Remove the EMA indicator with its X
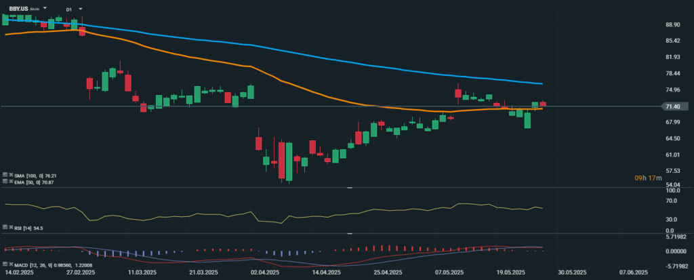Screen dimensions: 694x280 (x=10, y=181)
